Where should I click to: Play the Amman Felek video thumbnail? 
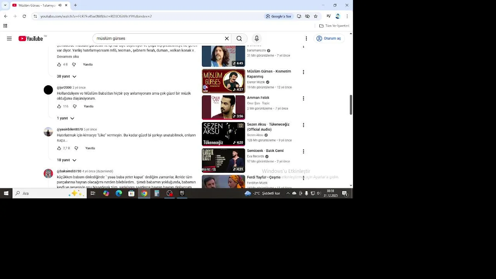coord(223,107)
